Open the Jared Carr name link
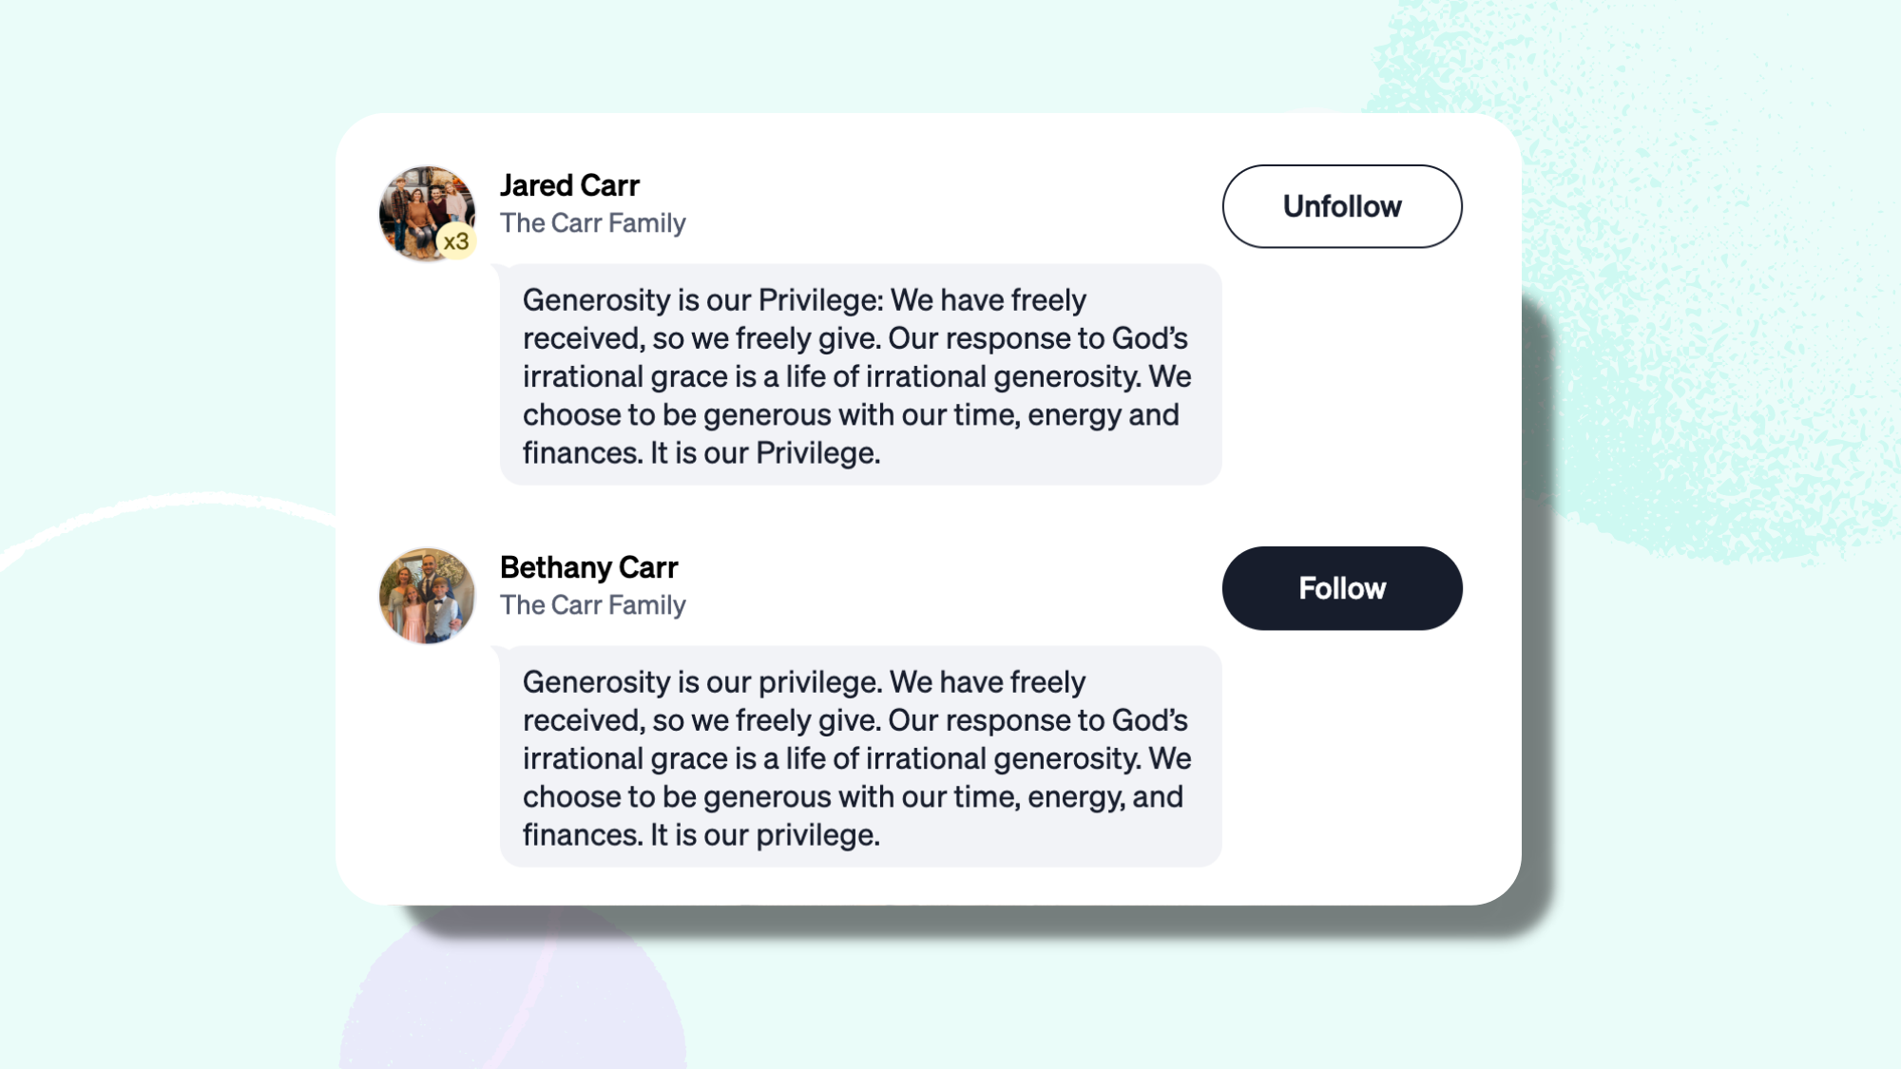 click(569, 185)
